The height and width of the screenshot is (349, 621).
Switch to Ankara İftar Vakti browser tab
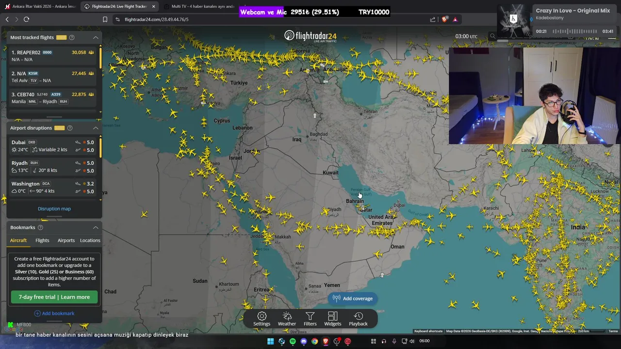click(x=40, y=6)
